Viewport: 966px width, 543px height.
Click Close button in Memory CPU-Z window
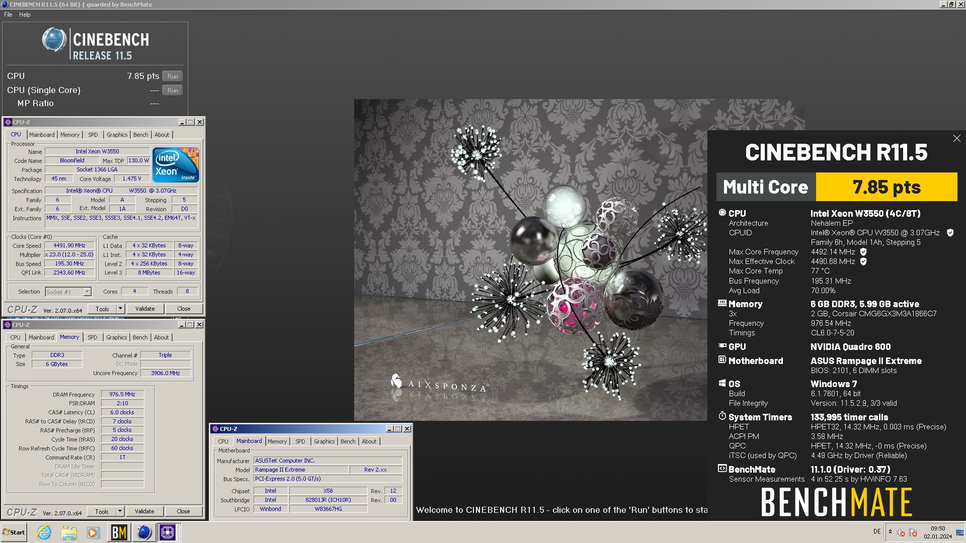(183, 511)
